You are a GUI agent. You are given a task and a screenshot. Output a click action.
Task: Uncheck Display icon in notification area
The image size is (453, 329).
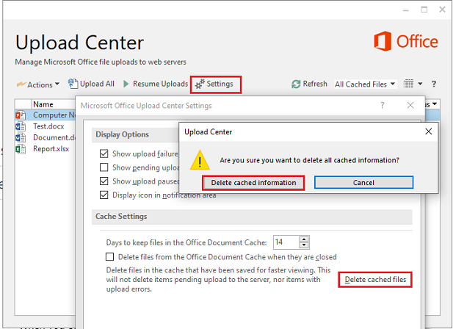(x=104, y=195)
